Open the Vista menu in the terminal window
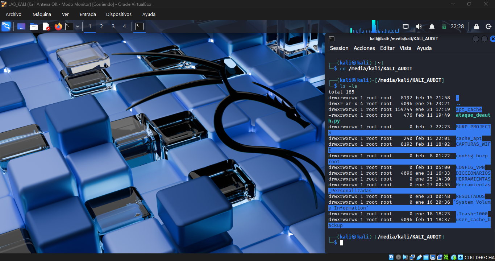The height and width of the screenshot is (261, 495). (x=405, y=48)
